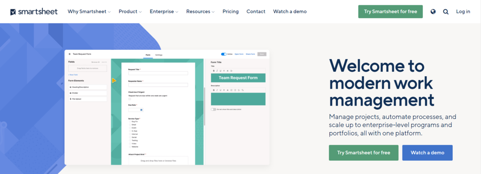Viewport: 481px width, 174px height.
Task: Expand the Why Smartsheet menu
Action: click(x=89, y=12)
